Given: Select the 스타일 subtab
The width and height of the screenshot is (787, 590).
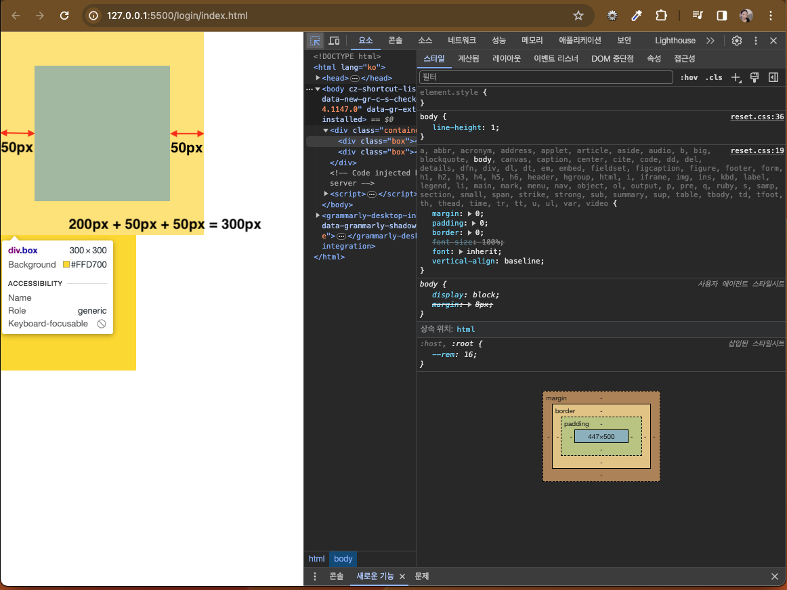Looking at the screenshot, I should (x=433, y=59).
